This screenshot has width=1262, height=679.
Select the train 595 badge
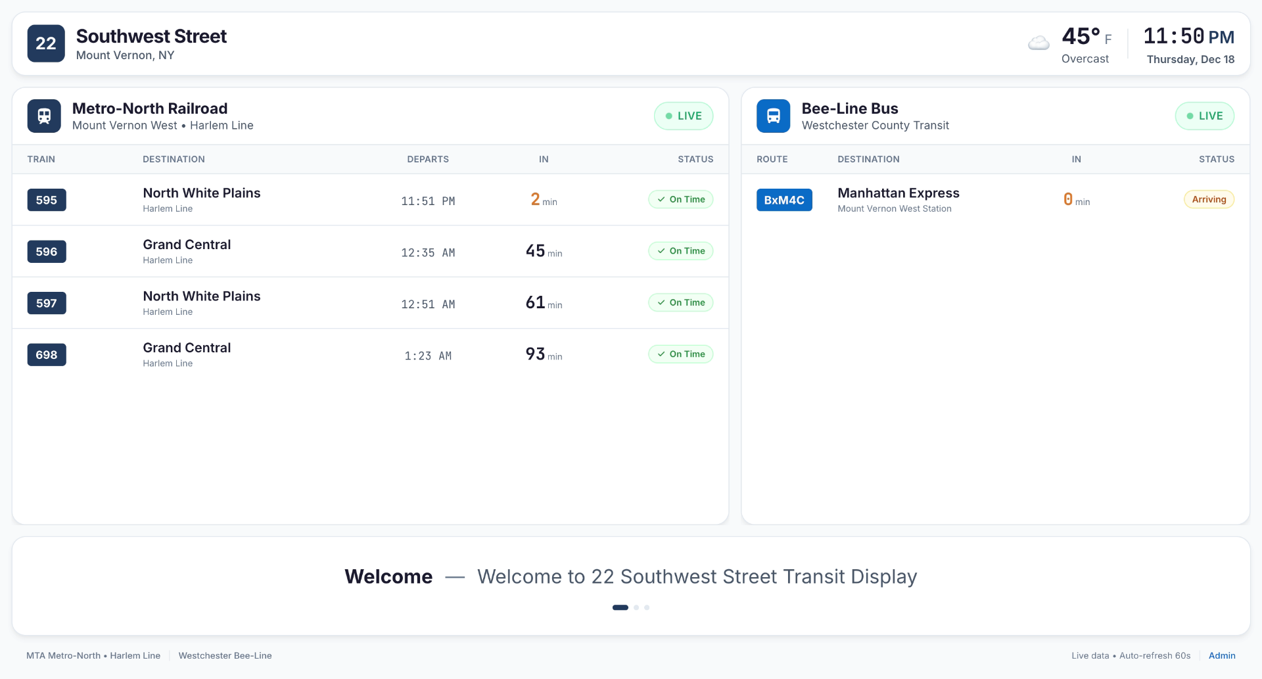pos(47,200)
